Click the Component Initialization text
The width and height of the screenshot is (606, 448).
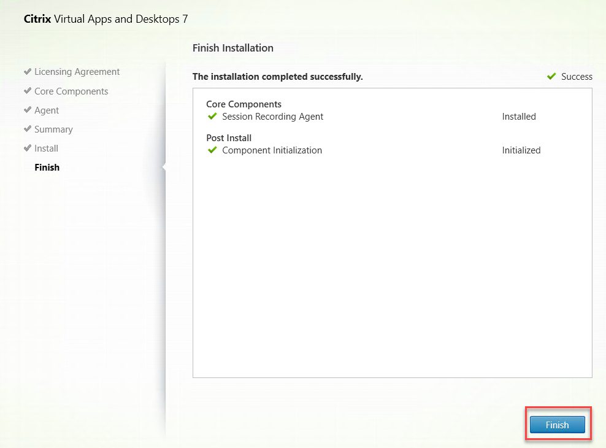coord(272,150)
